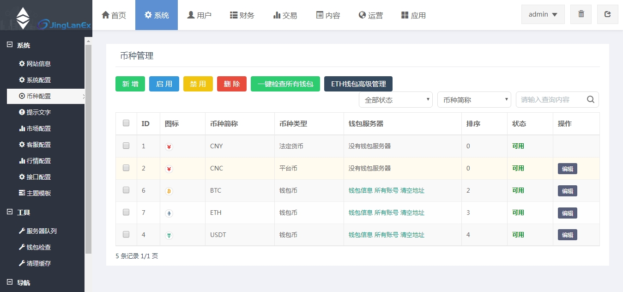Screen dimensions: 623x292
Task: Toggle the select-all checkbox in table header
Action: coord(126,123)
